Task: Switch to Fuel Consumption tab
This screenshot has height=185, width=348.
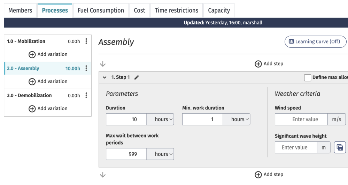Action: pos(101,10)
